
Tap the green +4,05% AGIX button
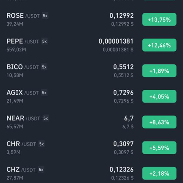(159, 96)
